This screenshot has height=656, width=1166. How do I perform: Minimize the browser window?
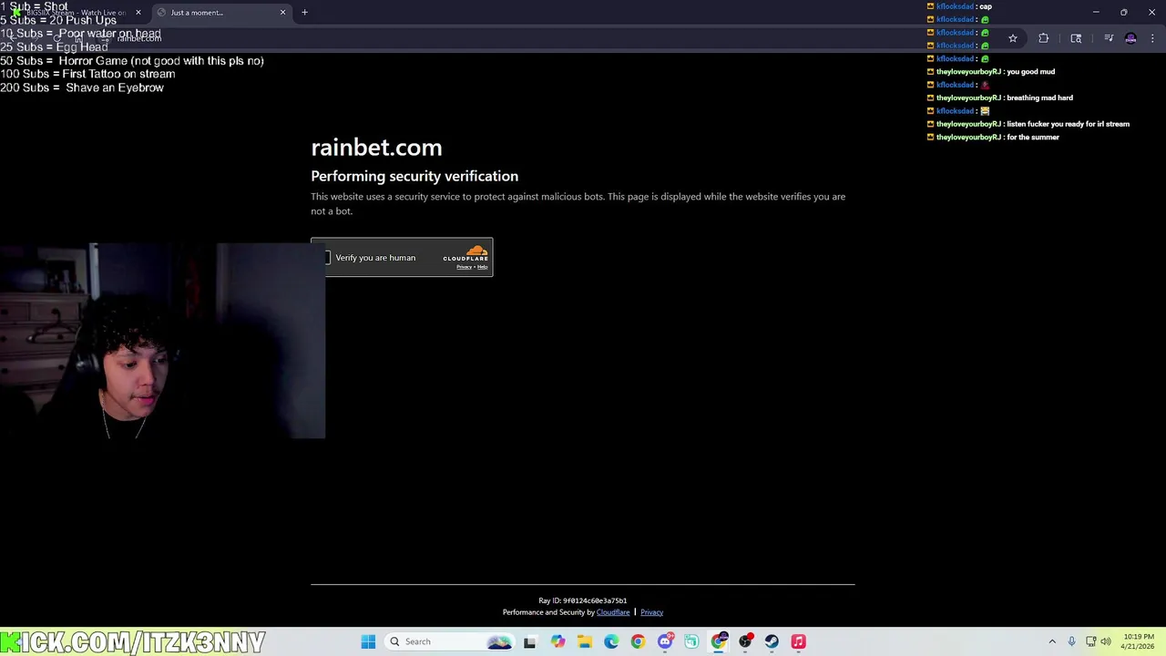[x=1096, y=13]
